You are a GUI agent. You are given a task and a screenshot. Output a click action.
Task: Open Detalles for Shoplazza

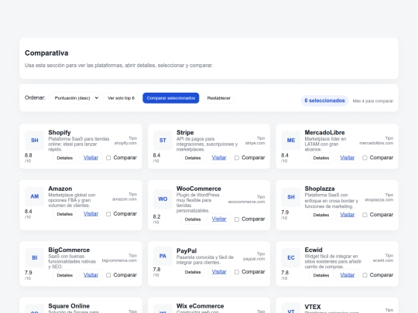point(321,215)
